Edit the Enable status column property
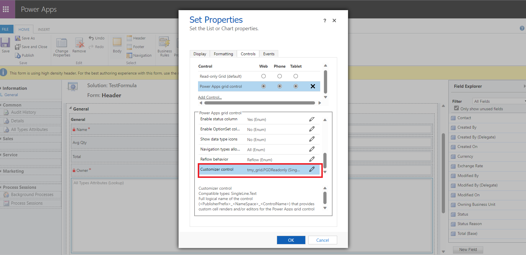526x255 pixels. (x=312, y=119)
